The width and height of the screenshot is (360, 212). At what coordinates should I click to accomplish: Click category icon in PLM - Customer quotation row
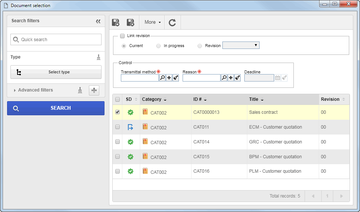coord(145,171)
